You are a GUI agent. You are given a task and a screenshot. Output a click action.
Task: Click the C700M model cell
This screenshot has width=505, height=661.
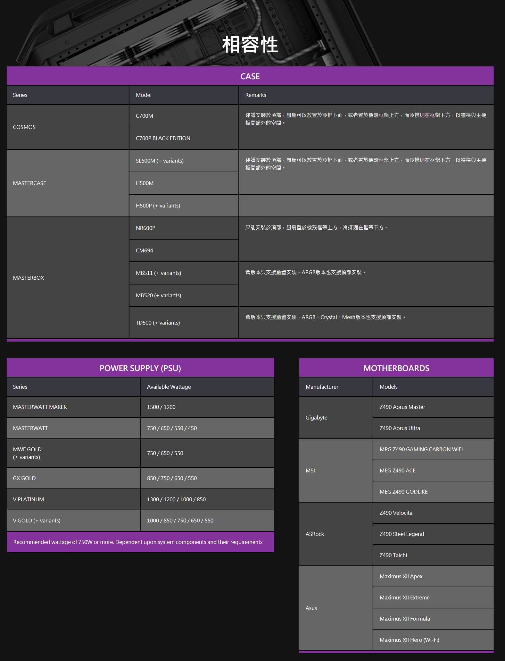[184, 116]
